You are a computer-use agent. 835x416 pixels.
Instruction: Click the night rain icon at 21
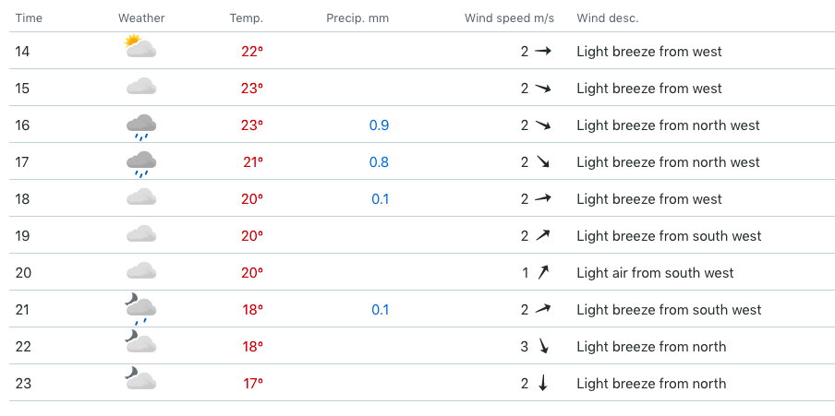point(140,311)
